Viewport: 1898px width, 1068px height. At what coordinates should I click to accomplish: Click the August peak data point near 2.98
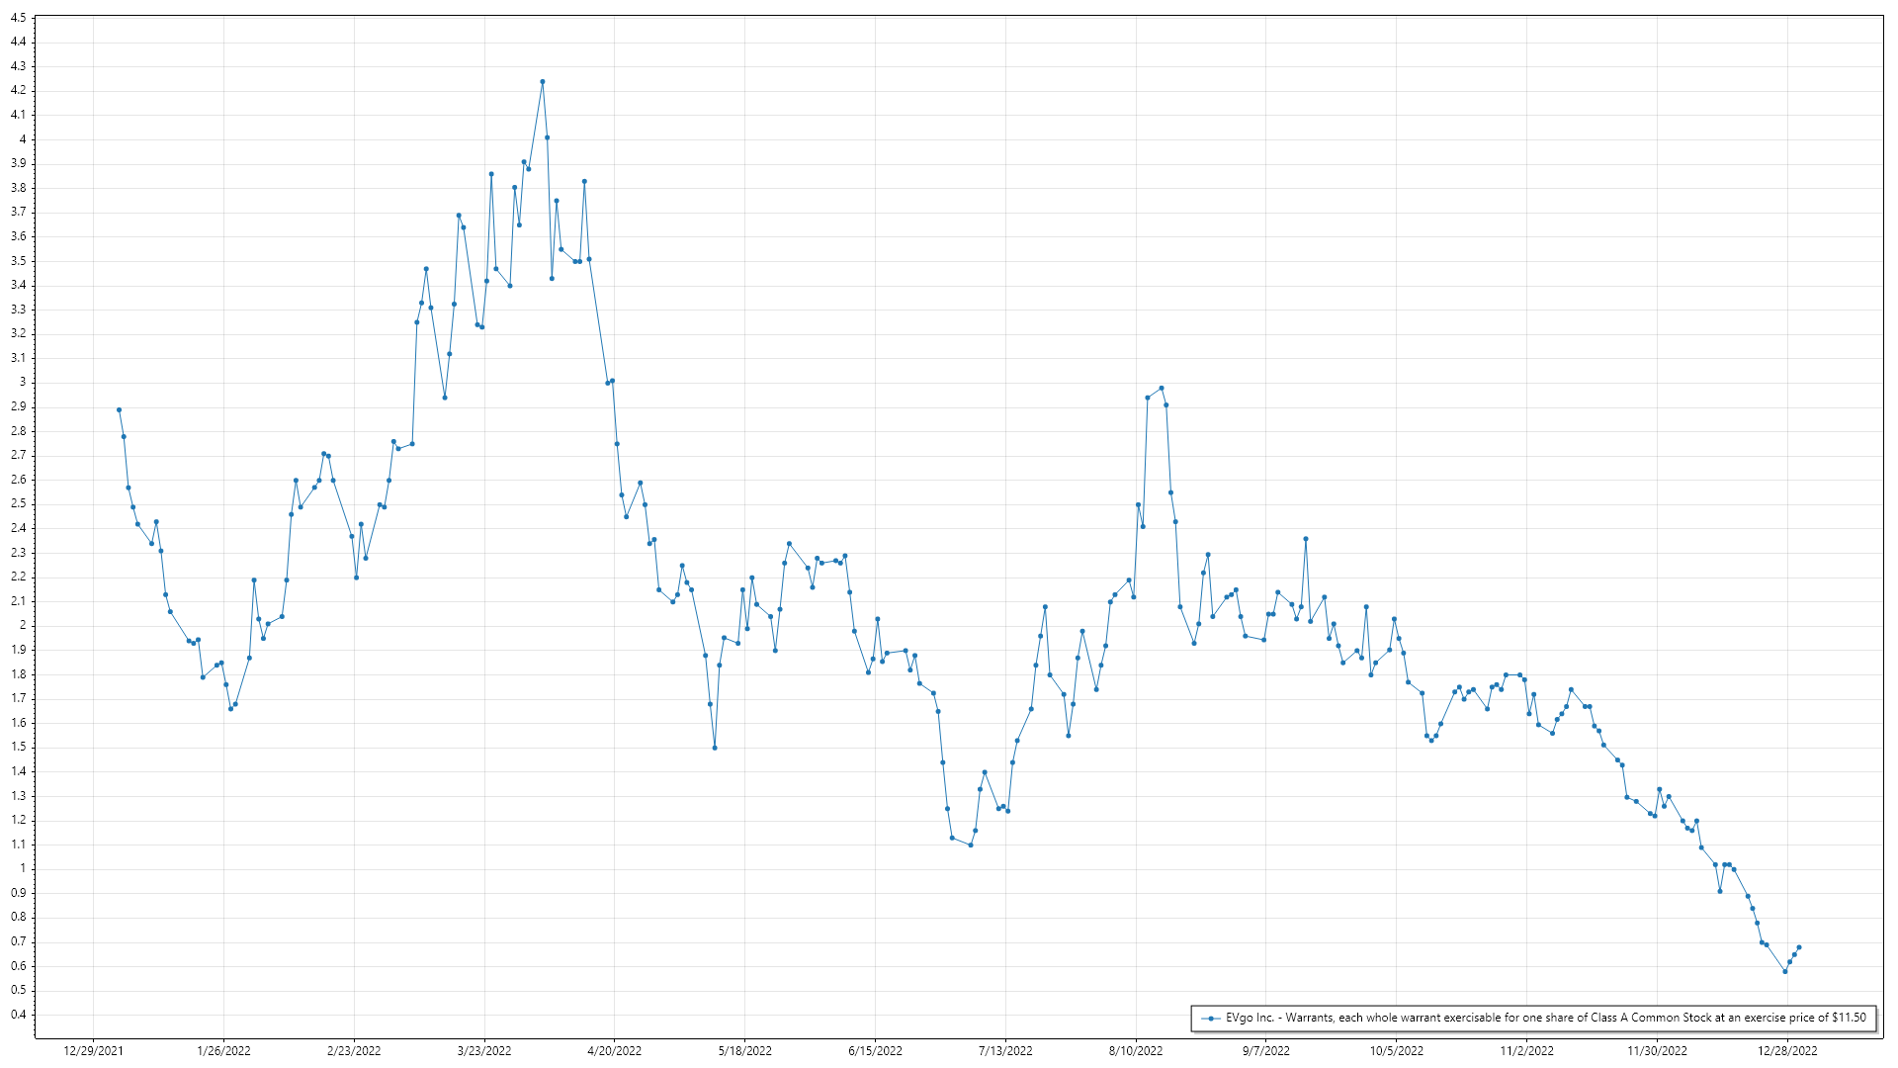(x=1162, y=388)
